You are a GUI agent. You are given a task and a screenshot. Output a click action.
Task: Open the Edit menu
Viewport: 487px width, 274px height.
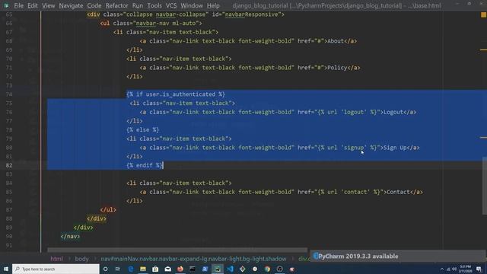click(33, 5)
